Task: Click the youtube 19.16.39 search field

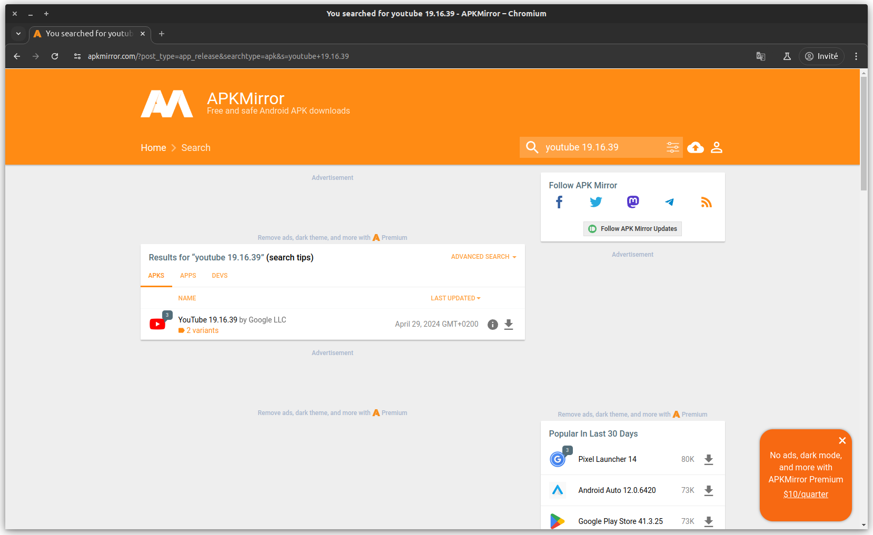Action: pos(601,147)
